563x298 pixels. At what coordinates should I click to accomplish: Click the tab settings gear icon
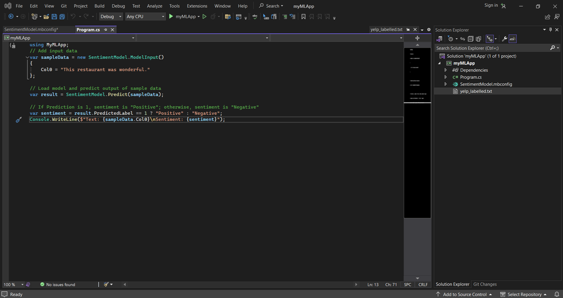(x=429, y=30)
